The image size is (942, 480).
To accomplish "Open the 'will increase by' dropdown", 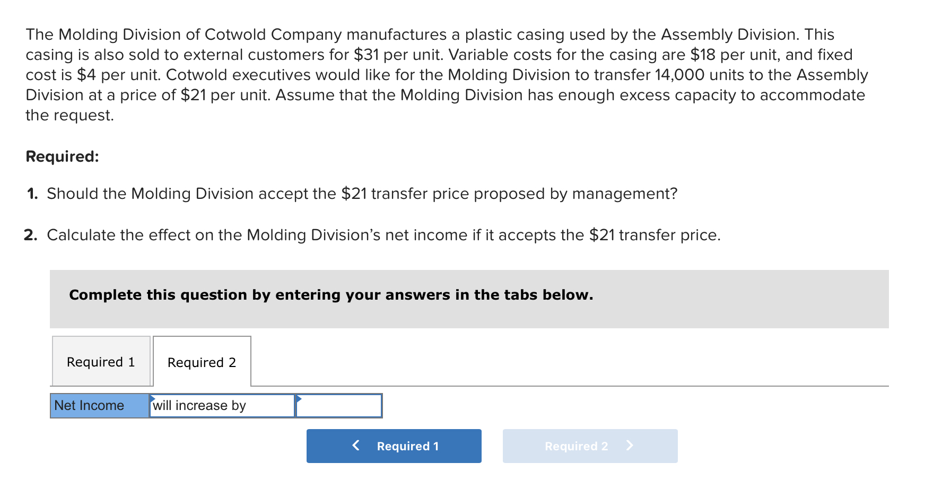I will click(222, 406).
